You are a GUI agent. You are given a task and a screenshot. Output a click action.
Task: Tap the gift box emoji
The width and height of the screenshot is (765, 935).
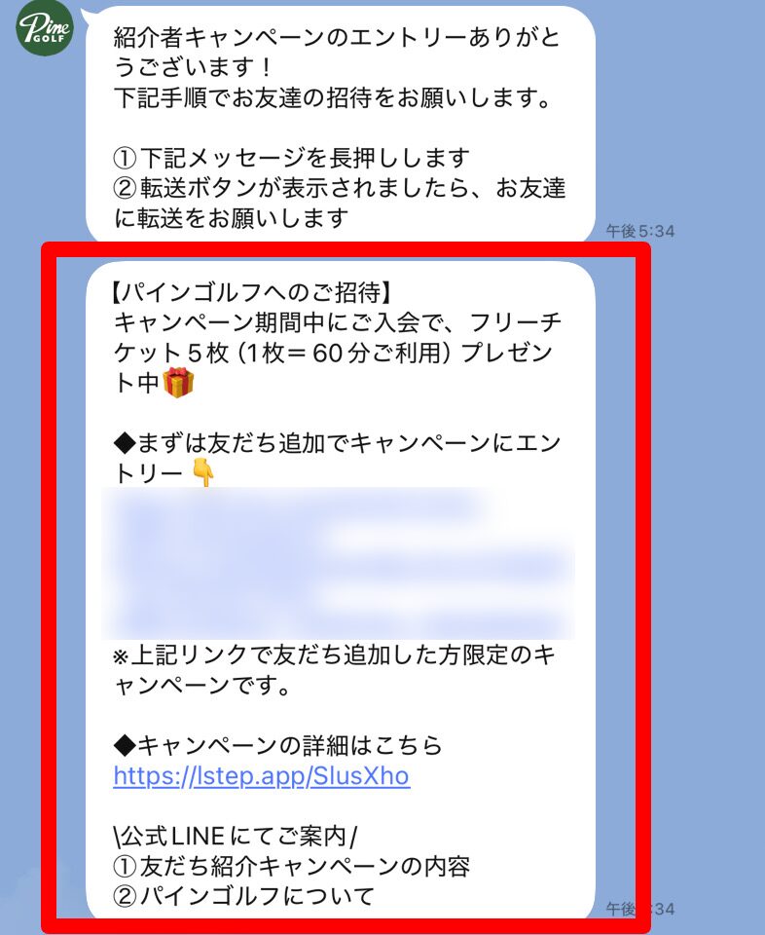tap(179, 383)
